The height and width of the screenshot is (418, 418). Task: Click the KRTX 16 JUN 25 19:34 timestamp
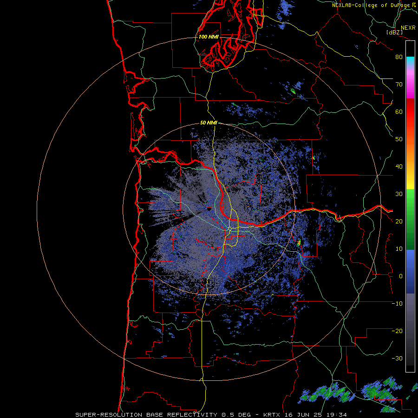(305, 415)
